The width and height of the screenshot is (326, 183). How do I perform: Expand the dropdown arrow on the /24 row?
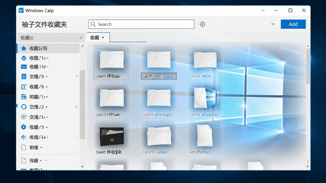47,137
